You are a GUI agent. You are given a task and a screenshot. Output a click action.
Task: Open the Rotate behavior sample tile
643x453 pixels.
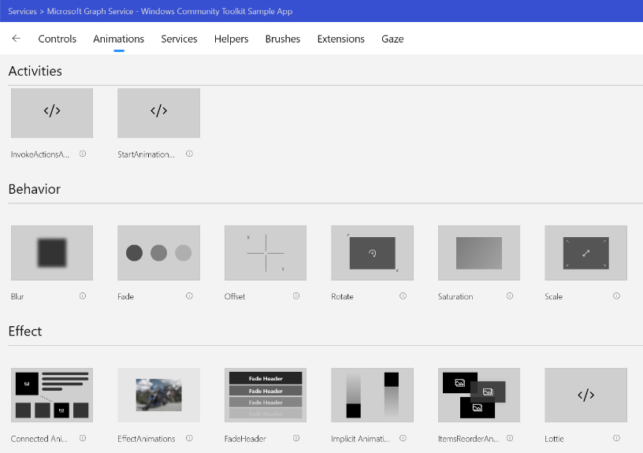coord(373,253)
